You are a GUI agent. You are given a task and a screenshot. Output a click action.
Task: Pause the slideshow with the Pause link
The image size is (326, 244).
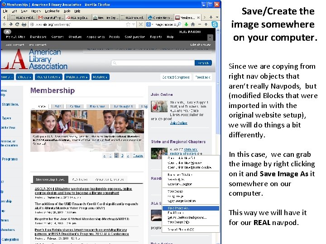point(138,155)
